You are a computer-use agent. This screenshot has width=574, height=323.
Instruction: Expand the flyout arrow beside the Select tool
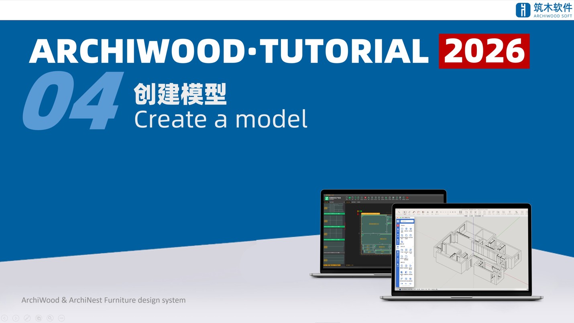tap(407, 212)
